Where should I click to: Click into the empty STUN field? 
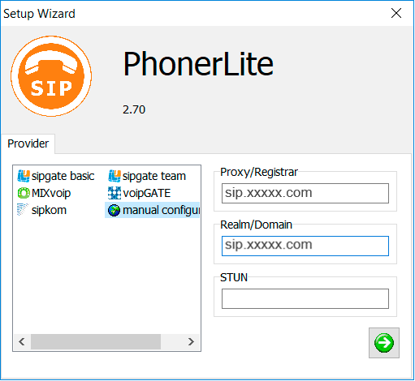click(x=305, y=298)
